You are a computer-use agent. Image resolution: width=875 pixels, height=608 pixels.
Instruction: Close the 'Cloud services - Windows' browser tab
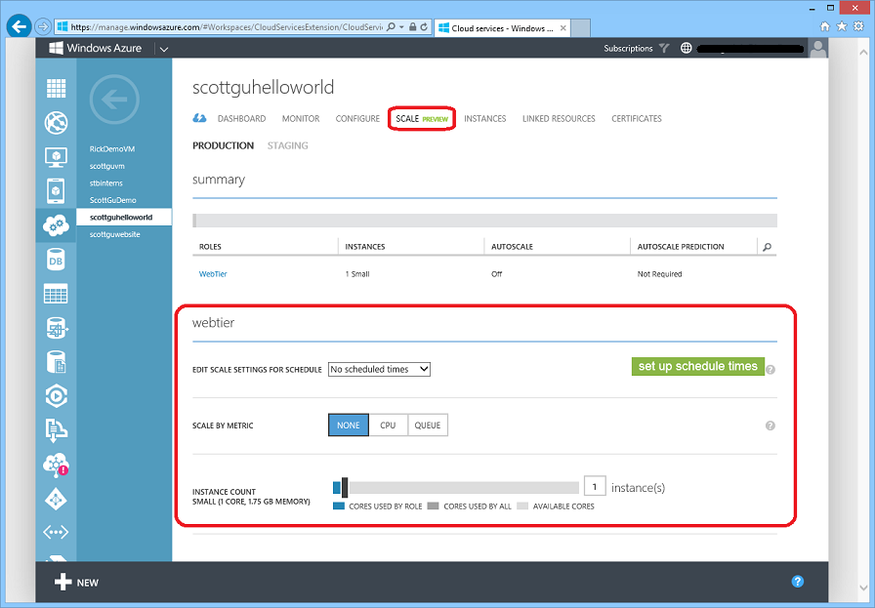[x=563, y=28]
